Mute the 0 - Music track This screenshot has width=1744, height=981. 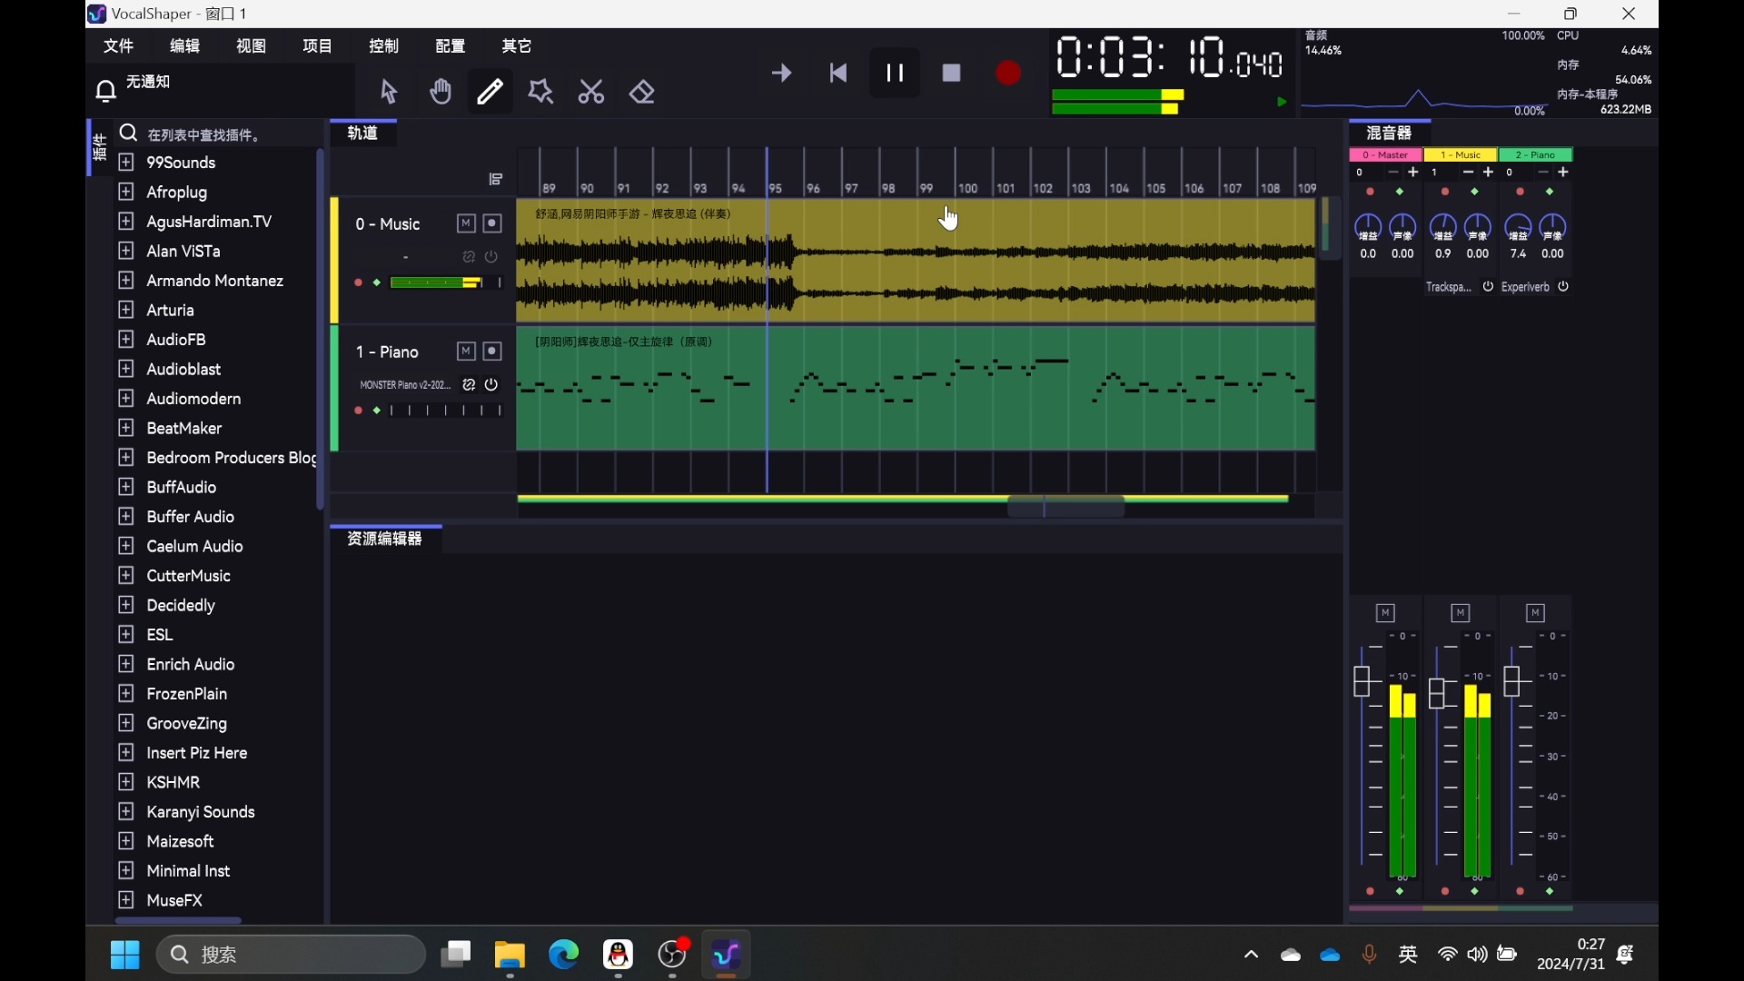pos(466,223)
